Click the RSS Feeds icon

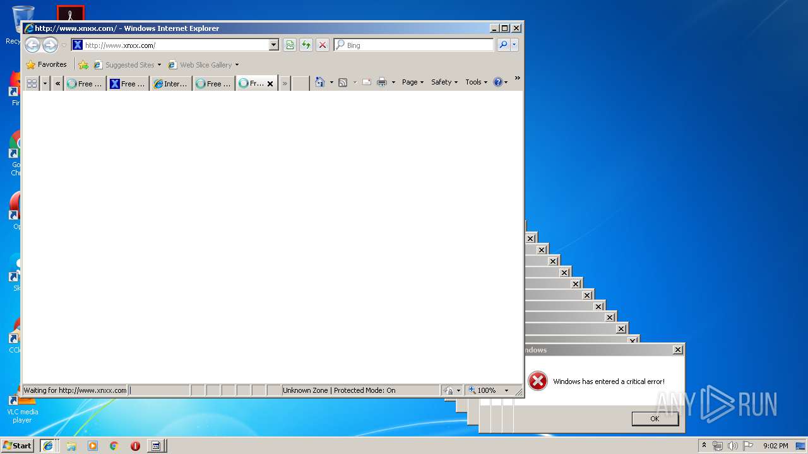coord(343,82)
